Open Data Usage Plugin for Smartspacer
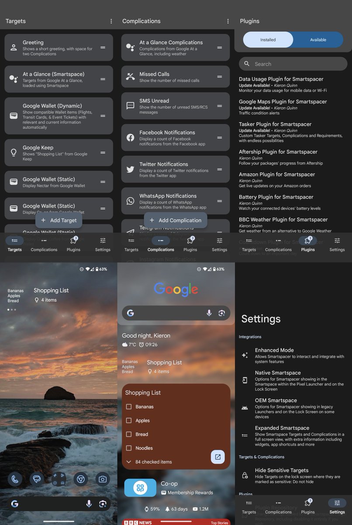The width and height of the screenshot is (352, 525). click(x=293, y=85)
